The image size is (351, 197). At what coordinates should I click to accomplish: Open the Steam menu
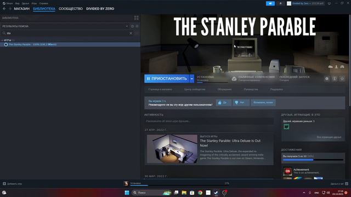[8, 3]
